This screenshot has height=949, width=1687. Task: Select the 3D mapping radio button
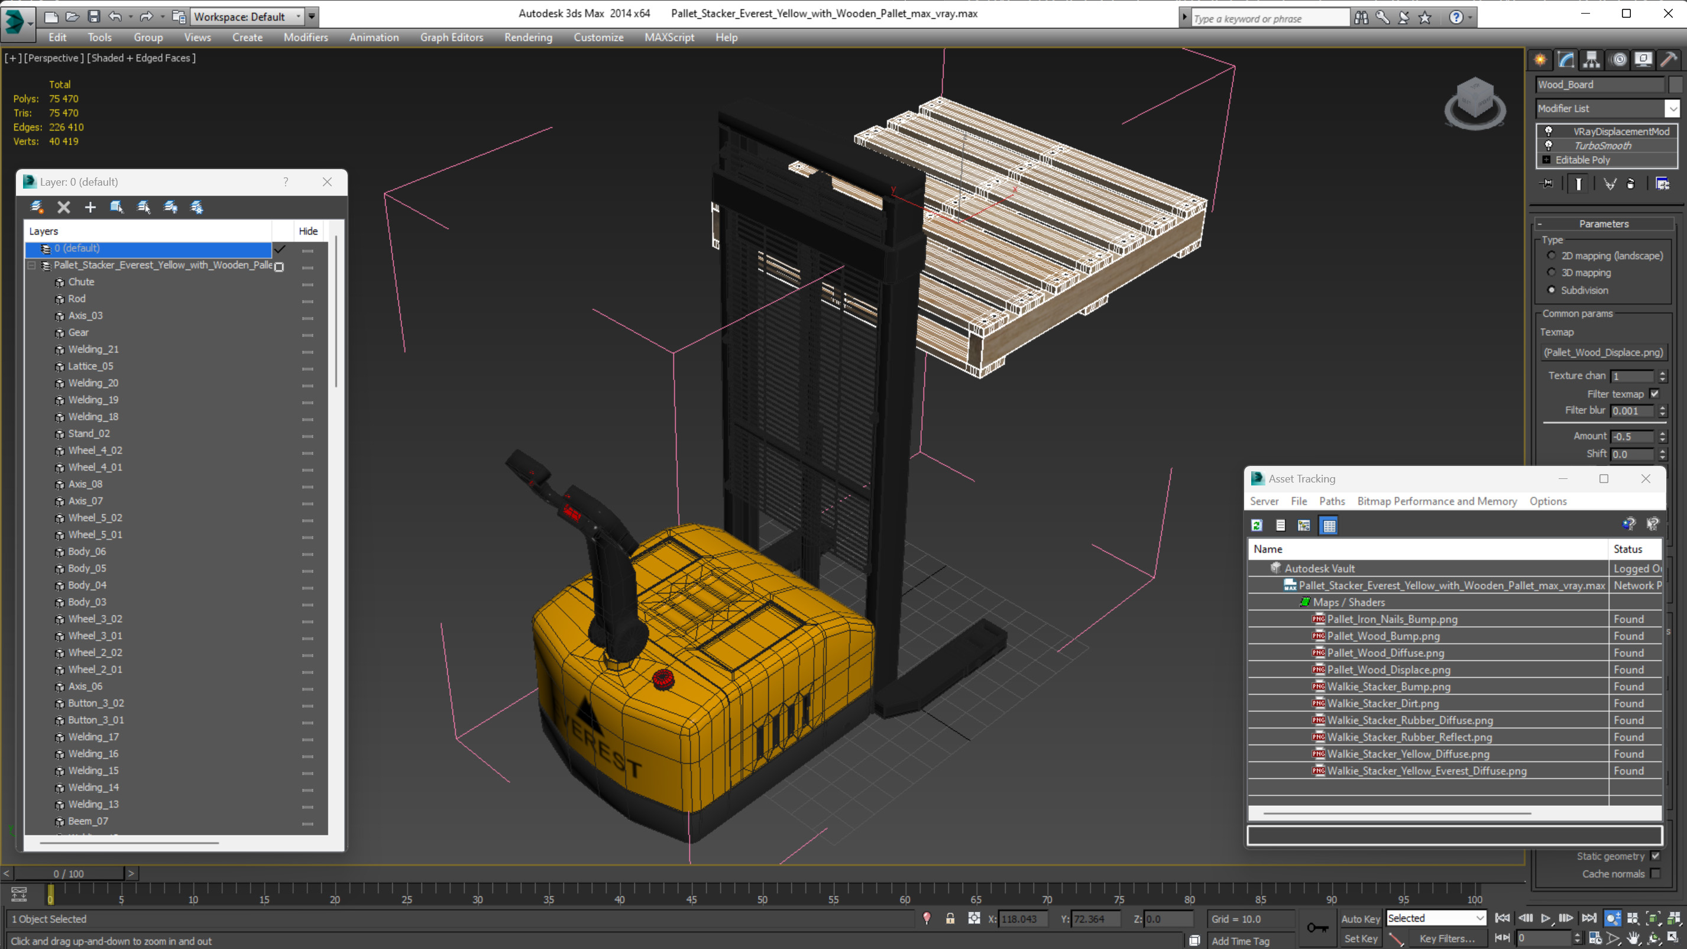point(1551,273)
